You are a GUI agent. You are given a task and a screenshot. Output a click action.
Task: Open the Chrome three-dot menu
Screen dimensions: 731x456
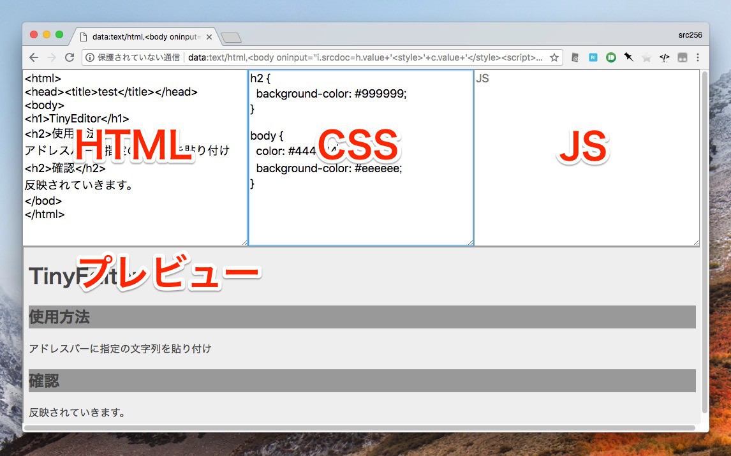pos(698,57)
